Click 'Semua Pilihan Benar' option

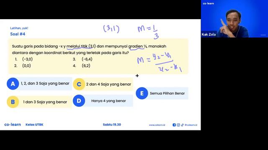point(167,93)
